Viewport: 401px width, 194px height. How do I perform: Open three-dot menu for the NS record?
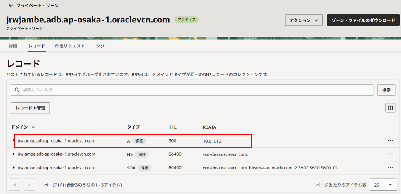[x=390, y=154]
